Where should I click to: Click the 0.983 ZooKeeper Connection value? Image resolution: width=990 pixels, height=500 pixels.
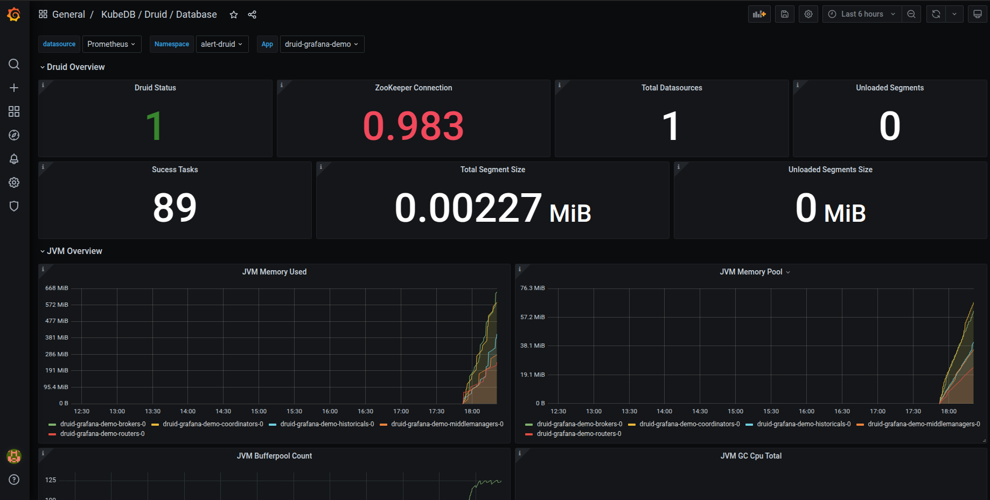pyautogui.click(x=413, y=126)
